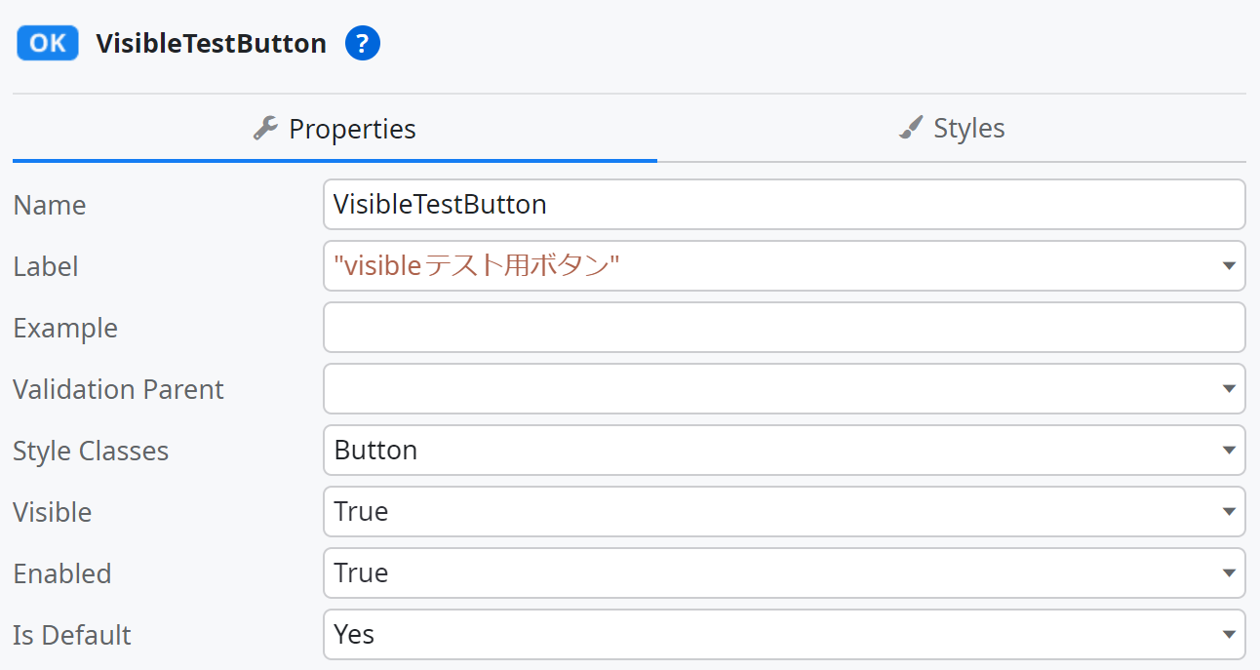The width and height of the screenshot is (1260, 670).
Task: Click the Visible field showing True
Action: tap(770, 512)
